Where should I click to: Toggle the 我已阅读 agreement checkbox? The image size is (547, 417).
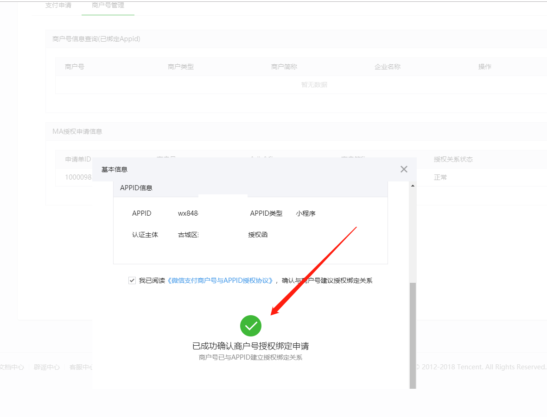(x=132, y=280)
